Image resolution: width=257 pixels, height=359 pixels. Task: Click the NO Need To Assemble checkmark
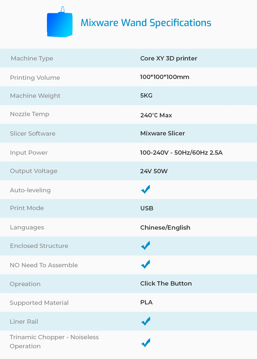click(x=146, y=265)
